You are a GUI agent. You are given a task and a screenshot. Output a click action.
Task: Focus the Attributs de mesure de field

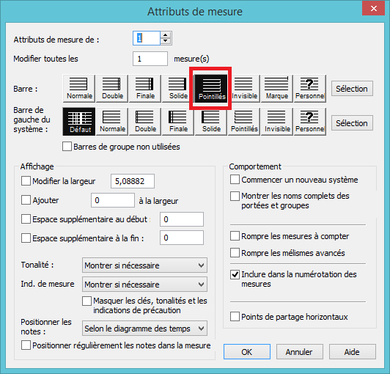click(x=147, y=38)
